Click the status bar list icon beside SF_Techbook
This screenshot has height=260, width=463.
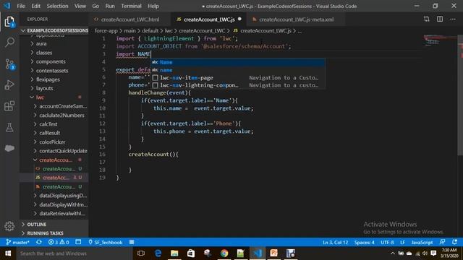pyautogui.click(x=132, y=242)
